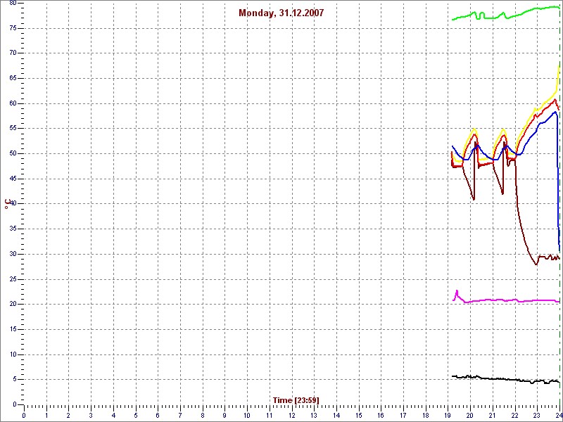Click the x-axis hour label 0

click(x=24, y=416)
